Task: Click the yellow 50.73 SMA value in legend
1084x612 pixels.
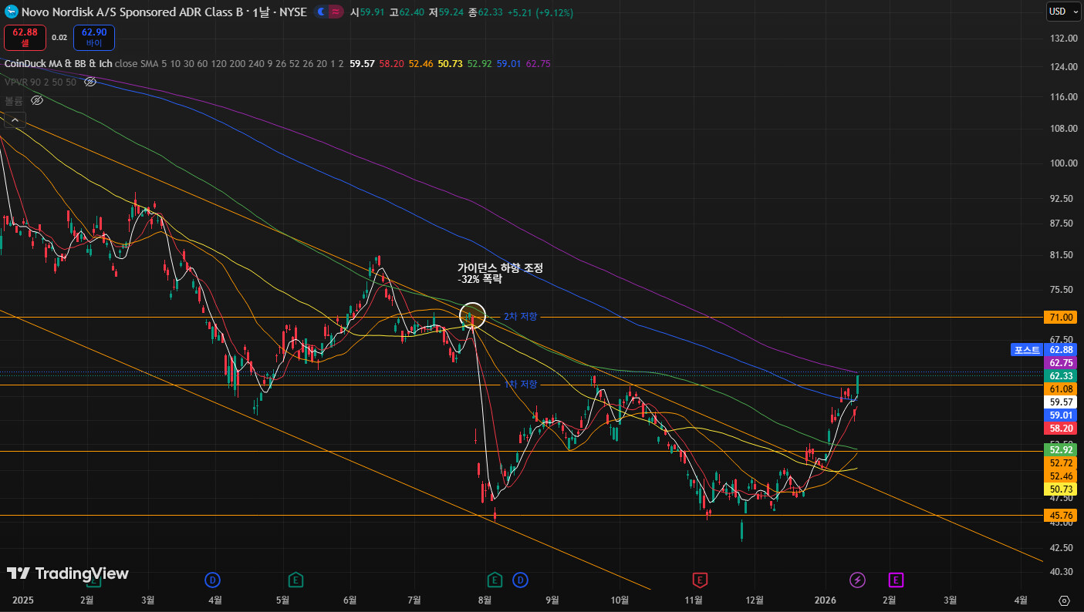Action: point(450,64)
